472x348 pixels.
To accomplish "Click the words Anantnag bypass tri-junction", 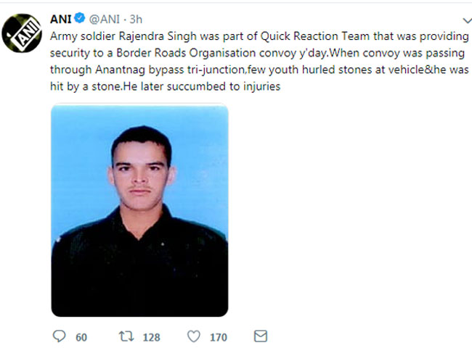I will (170, 70).
